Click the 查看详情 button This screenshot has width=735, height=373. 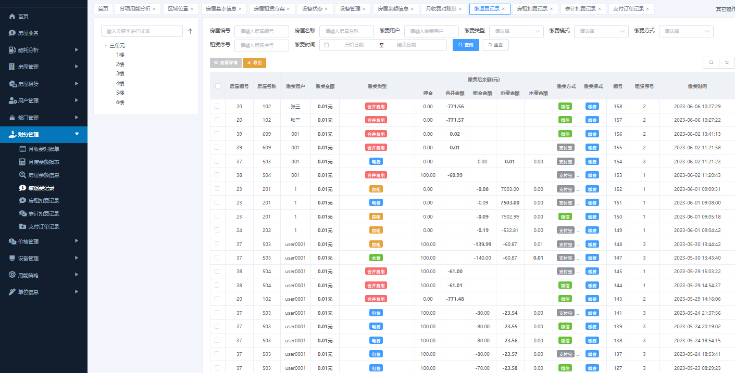[226, 62]
